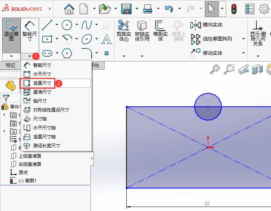The height and width of the screenshot is (211, 271).
Task: Select the Sketch Fillet tool
Action: (x=87, y=53)
